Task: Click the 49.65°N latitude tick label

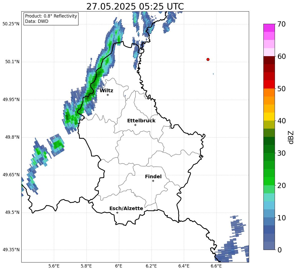Action: pyautogui.click(x=11, y=175)
